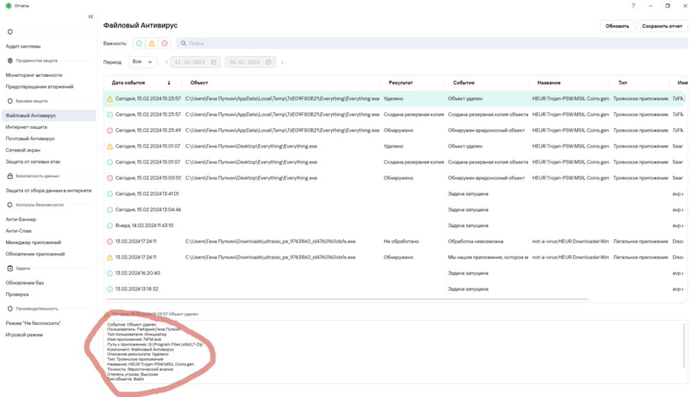Screen dimensions: 694x397
Task: Go to previous period arrow
Action: click(167, 62)
